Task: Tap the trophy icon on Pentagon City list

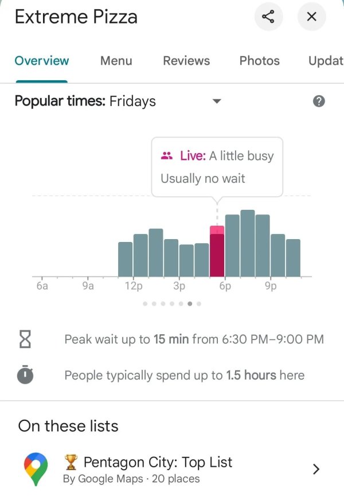Action: (x=71, y=462)
